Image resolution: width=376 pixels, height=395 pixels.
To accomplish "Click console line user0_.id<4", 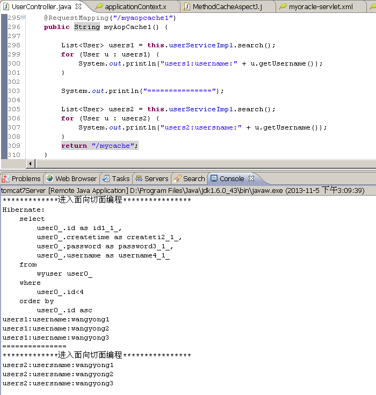I will coord(60,292).
